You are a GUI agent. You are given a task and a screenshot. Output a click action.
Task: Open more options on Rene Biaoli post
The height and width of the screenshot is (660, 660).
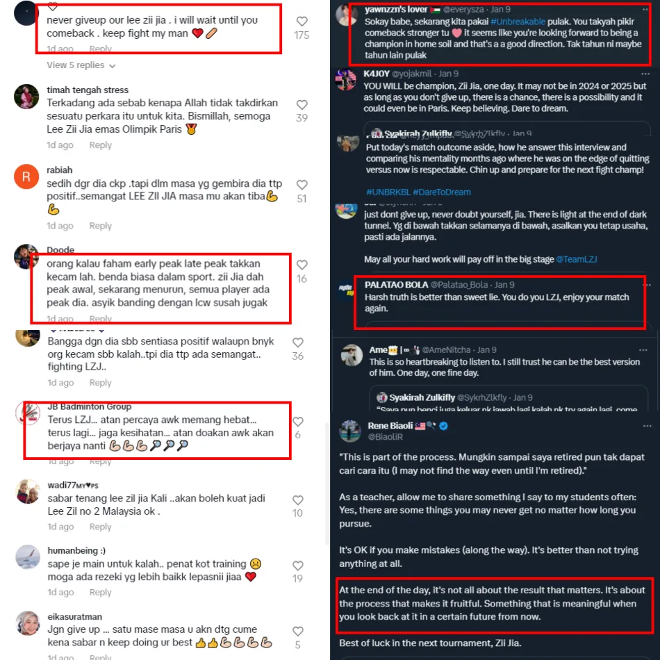click(x=647, y=426)
